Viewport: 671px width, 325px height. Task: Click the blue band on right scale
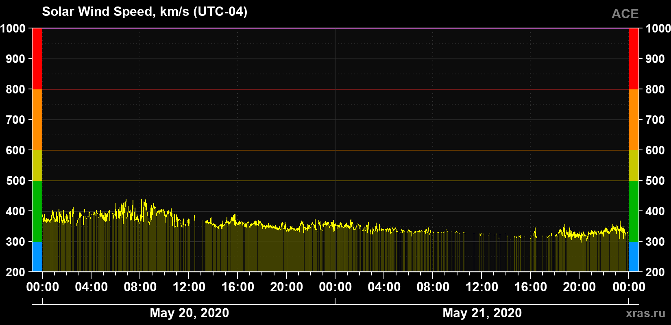634,257
